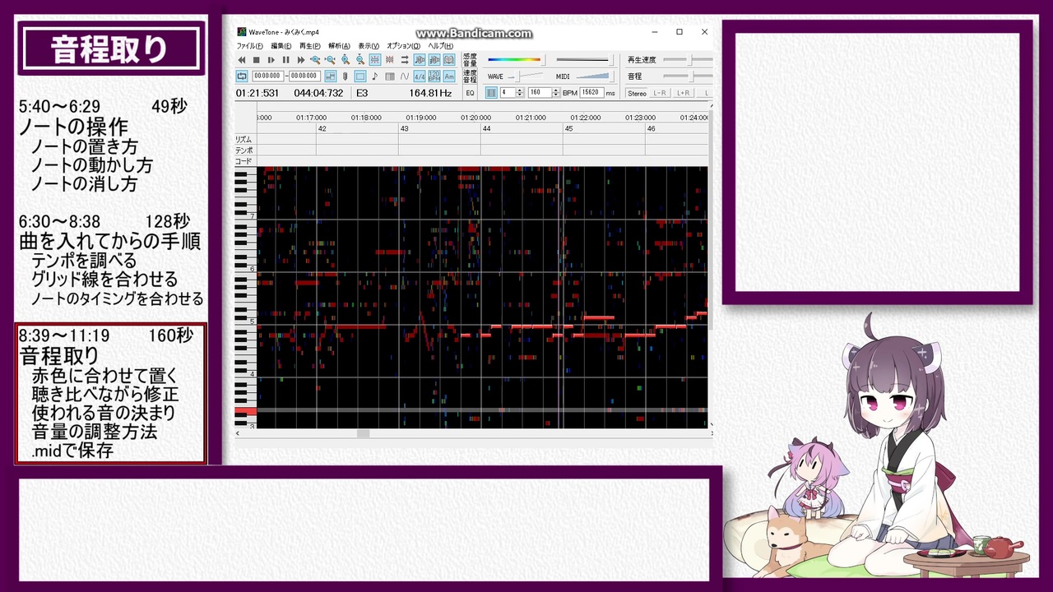Toggle the 120 BPM tempo button
Screen dimensions: 1053x592
(x=434, y=76)
